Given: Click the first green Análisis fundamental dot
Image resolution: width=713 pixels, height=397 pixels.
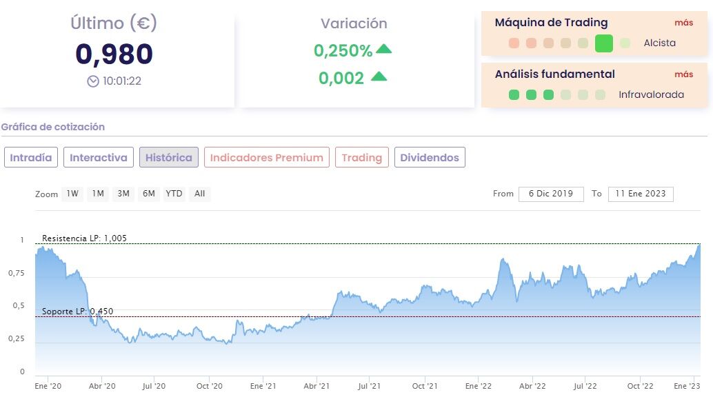Looking at the screenshot, I should (514, 95).
